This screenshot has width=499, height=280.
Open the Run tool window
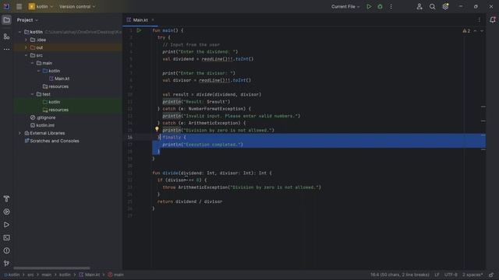tap(6, 225)
